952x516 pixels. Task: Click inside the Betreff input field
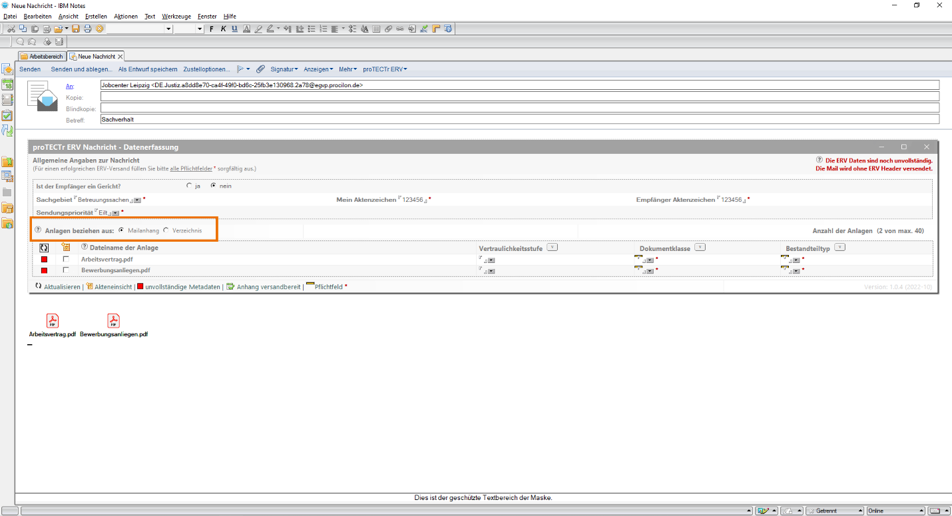pyautogui.click(x=519, y=120)
